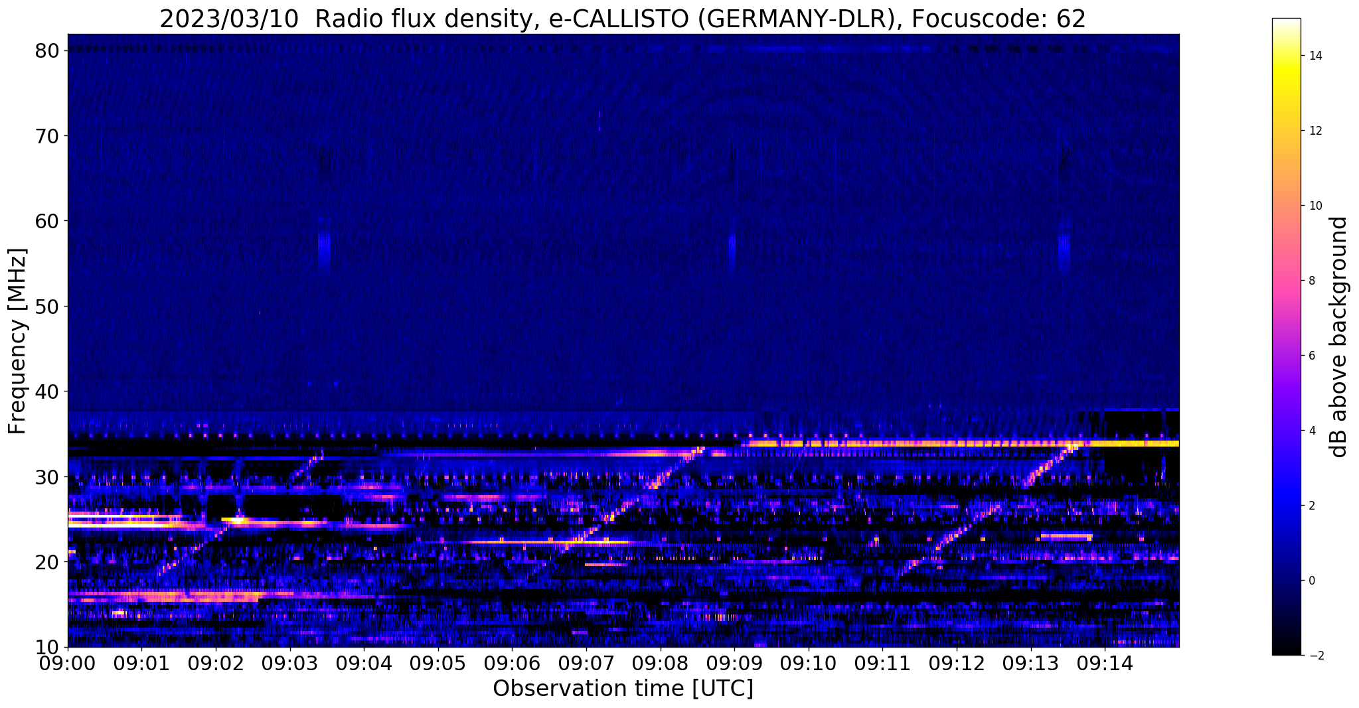The width and height of the screenshot is (1359, 708).
Task: Click the colorbar tick value 8
Action: click(1311, 281)
